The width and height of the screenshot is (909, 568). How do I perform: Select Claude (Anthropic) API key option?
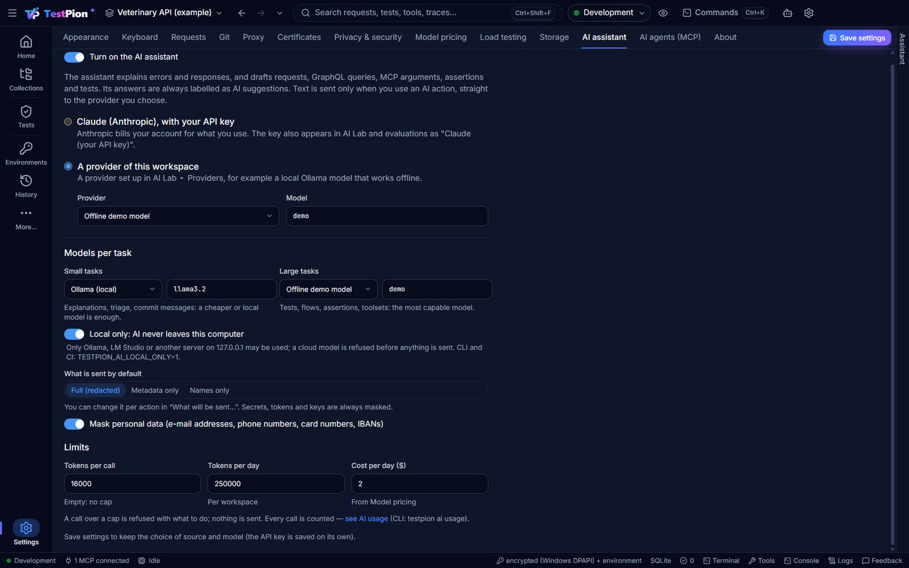click(x=68, y=122)
